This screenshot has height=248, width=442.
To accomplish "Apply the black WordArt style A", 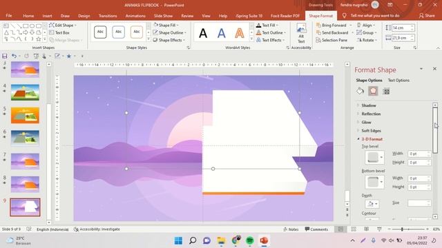I will (203, 33).
